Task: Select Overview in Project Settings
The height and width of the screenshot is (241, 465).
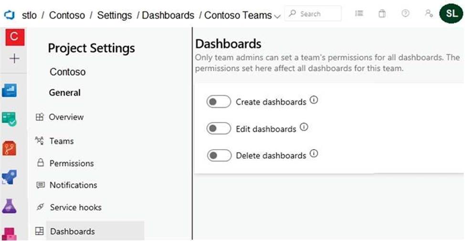Action: (66, 117)
